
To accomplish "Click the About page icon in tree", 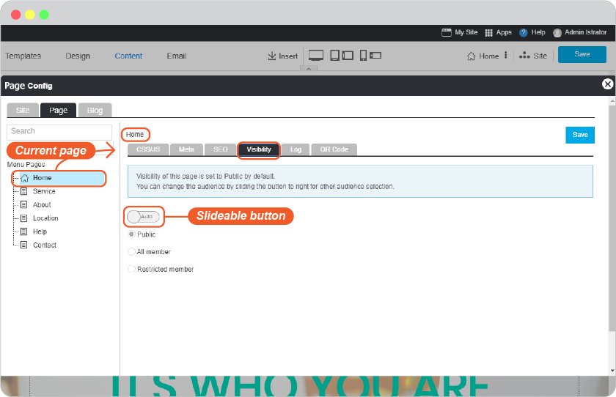I will pyautogui.click(x=24, y=205).
